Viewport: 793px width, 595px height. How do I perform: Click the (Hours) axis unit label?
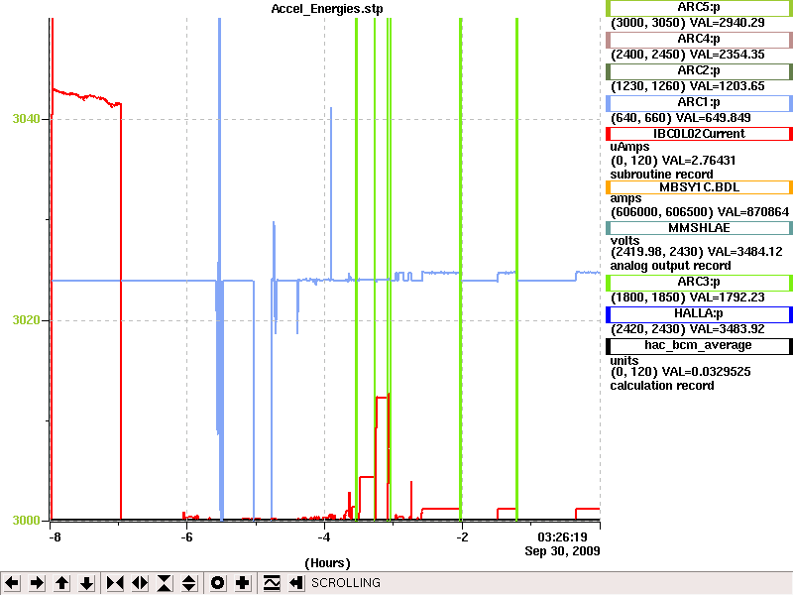click(327, 563)
